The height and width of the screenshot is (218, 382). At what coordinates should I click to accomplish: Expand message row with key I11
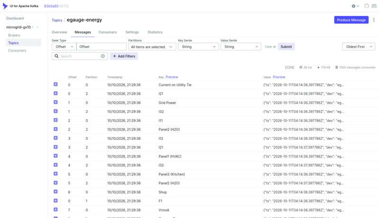click(x=55, y=120)
